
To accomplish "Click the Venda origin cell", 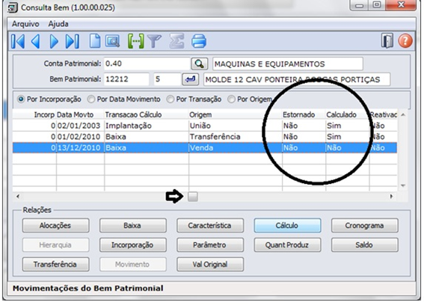I will (x=236, y=148).
